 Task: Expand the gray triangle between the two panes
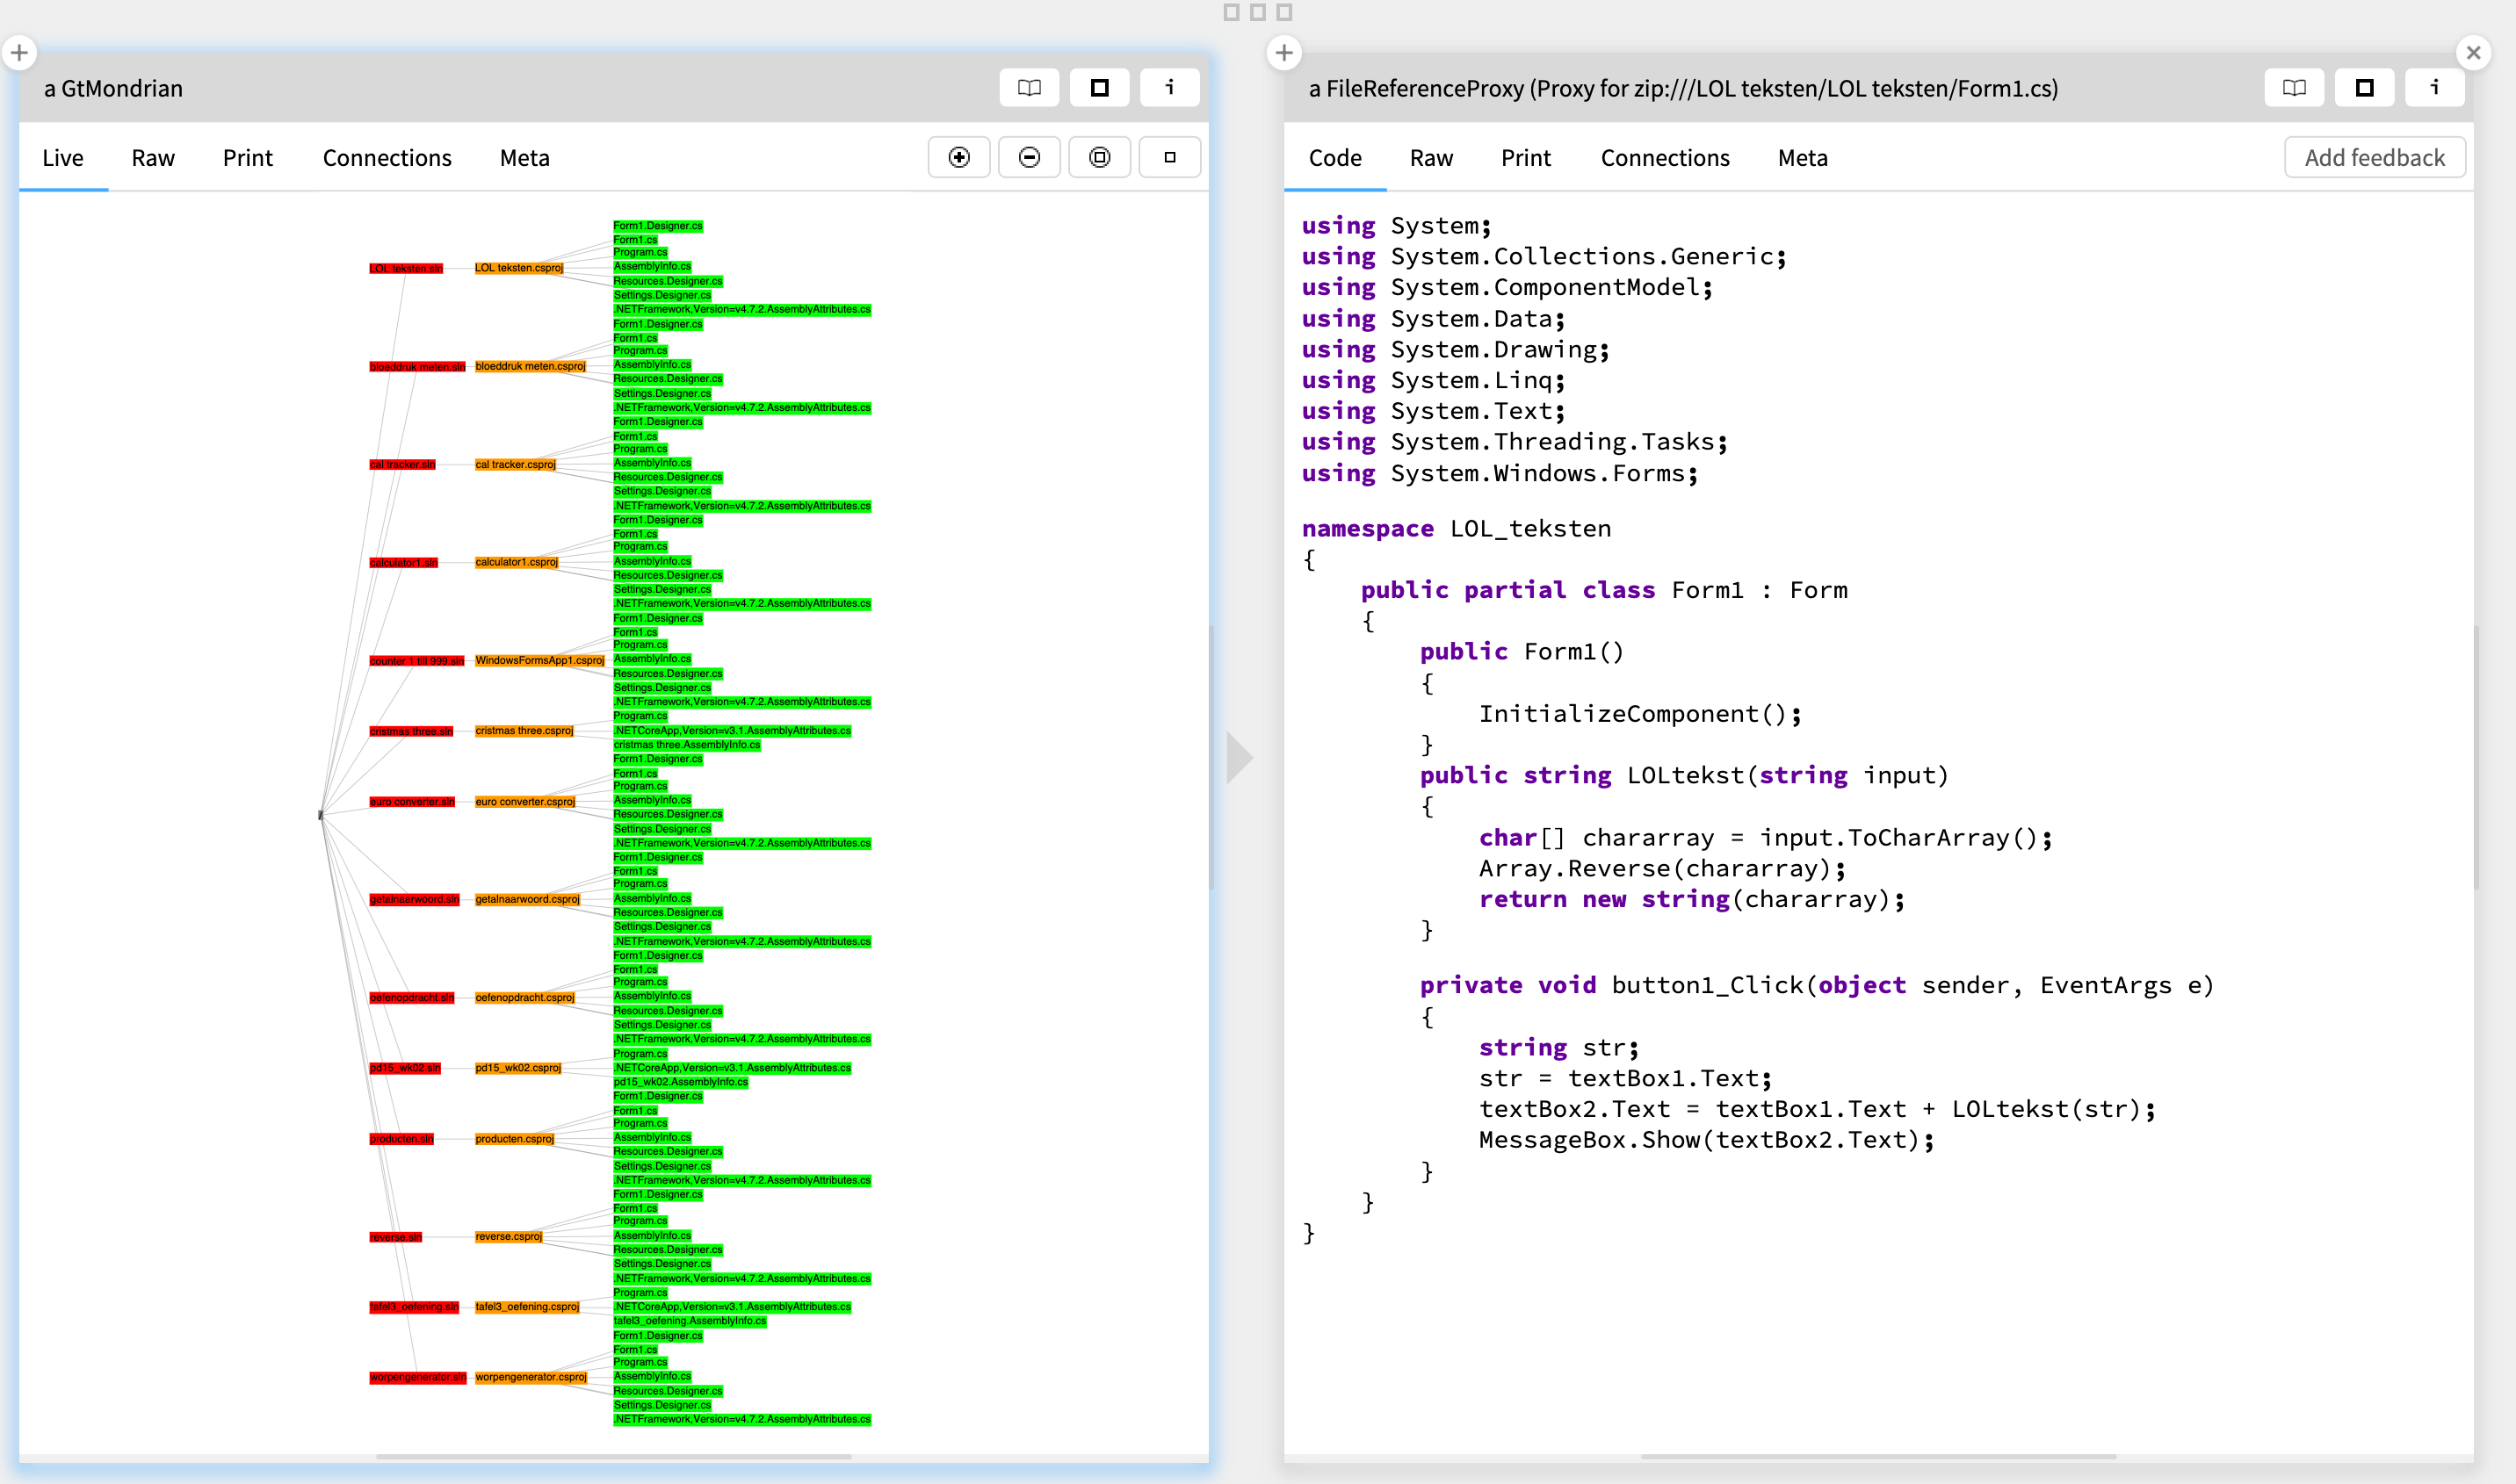1239,757
